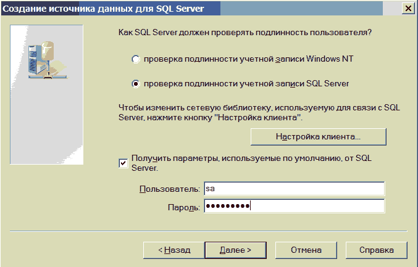
Task: Go back with the "< Назад" button
Action: click(173, 250)
